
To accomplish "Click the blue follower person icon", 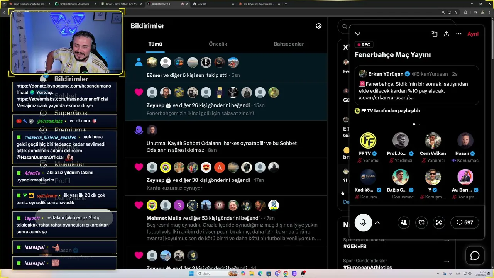I will (x=139, y=62).
